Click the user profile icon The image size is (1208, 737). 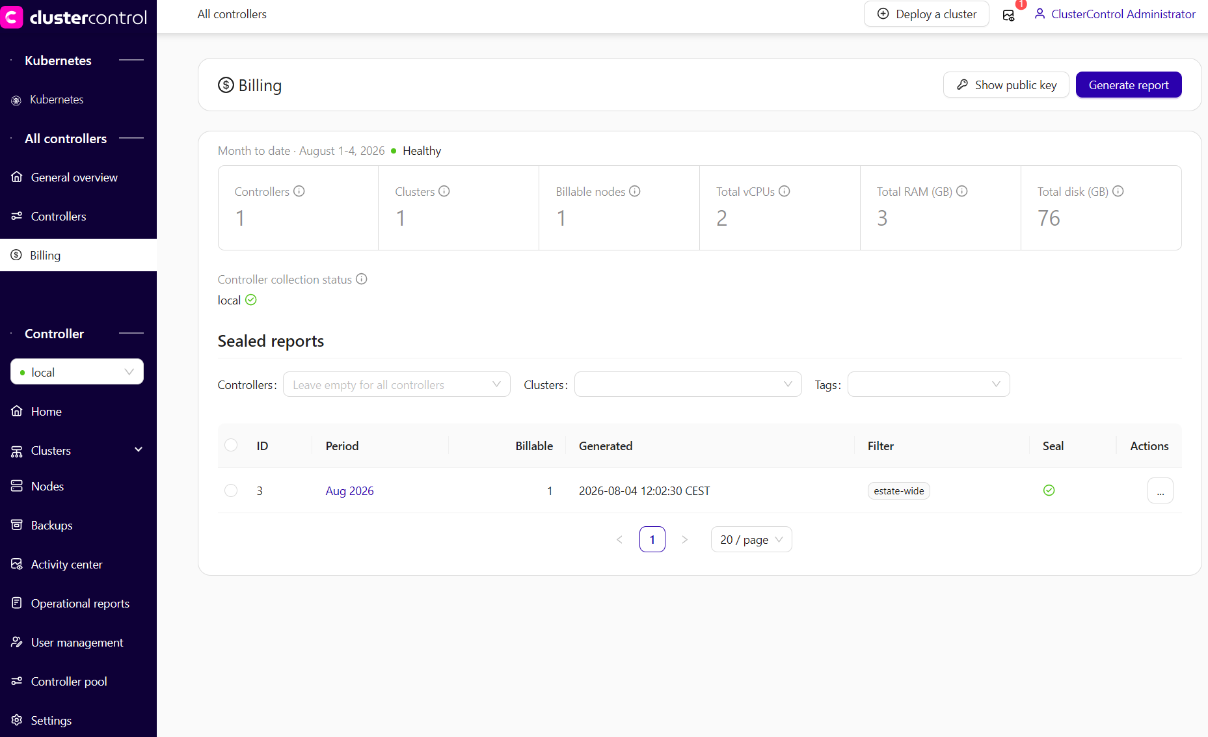1040,14
